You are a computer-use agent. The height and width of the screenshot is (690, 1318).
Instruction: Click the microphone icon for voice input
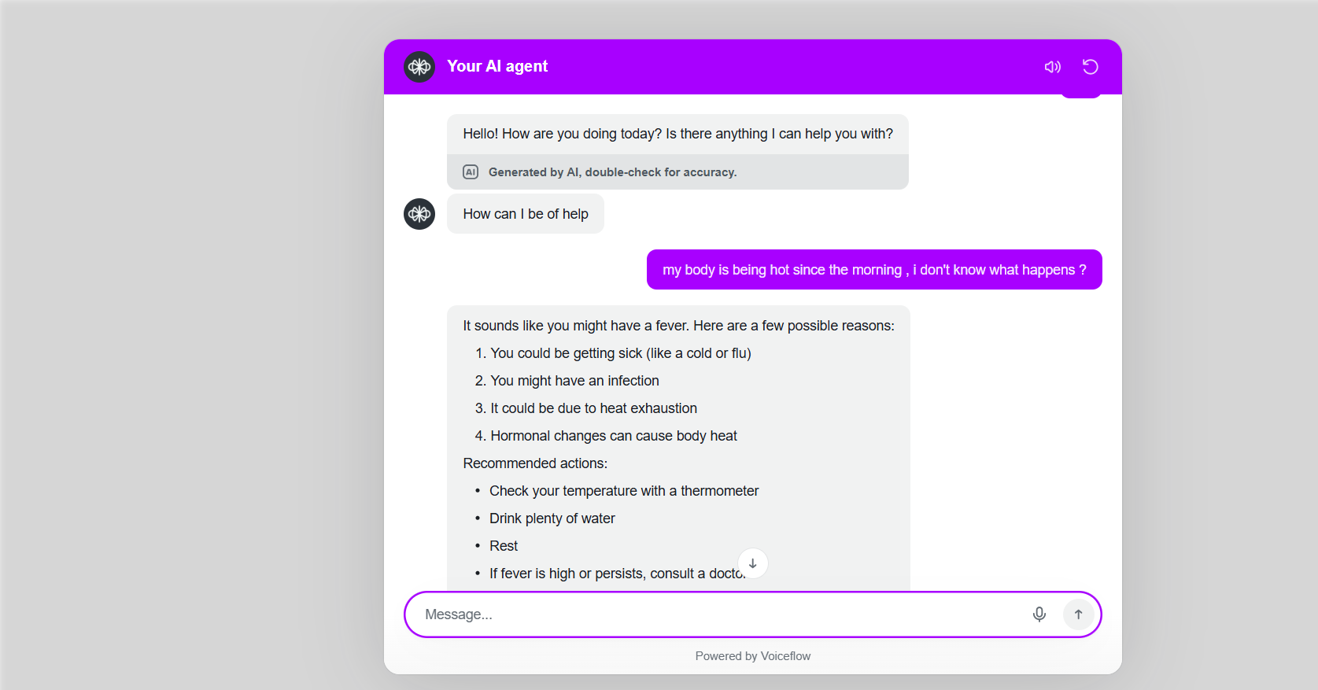[x=1039, y=614]
